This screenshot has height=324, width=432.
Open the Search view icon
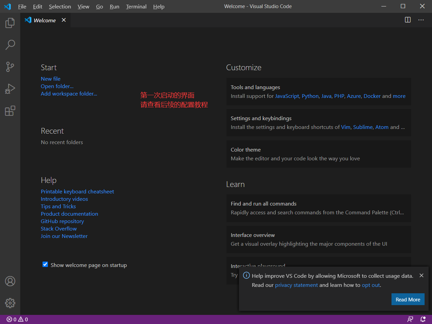click(10, 45)
